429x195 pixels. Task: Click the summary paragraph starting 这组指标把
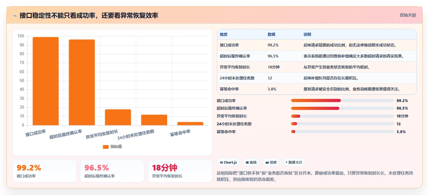[315, 176]
